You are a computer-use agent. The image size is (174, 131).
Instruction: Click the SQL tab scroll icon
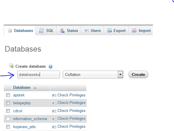[x=41, y=30]
